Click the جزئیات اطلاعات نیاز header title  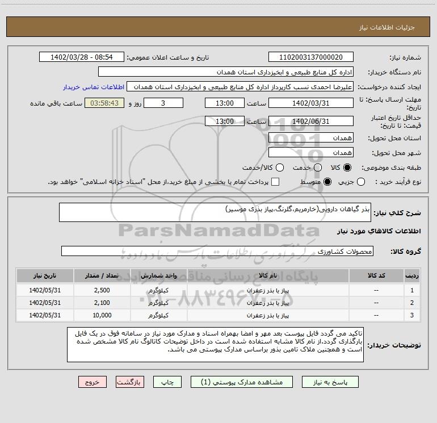(x=387, y=27)
